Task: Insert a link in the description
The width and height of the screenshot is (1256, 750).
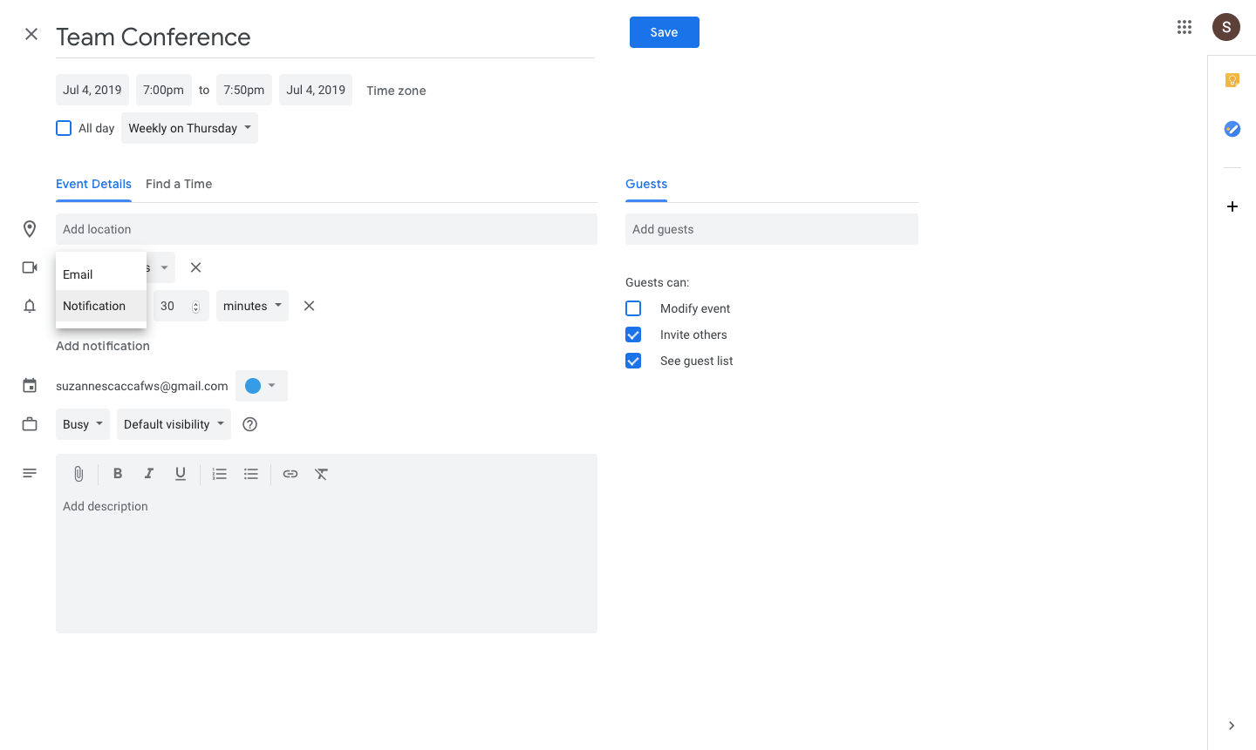Action: [290, 474]
